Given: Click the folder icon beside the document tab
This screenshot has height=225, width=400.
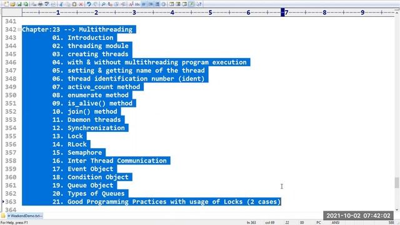Looking at the screenshot, I should [3, 216].
